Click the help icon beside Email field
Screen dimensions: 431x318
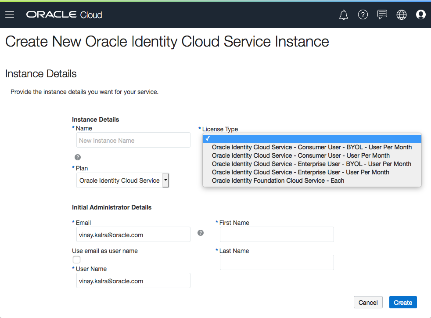[201, 233]
